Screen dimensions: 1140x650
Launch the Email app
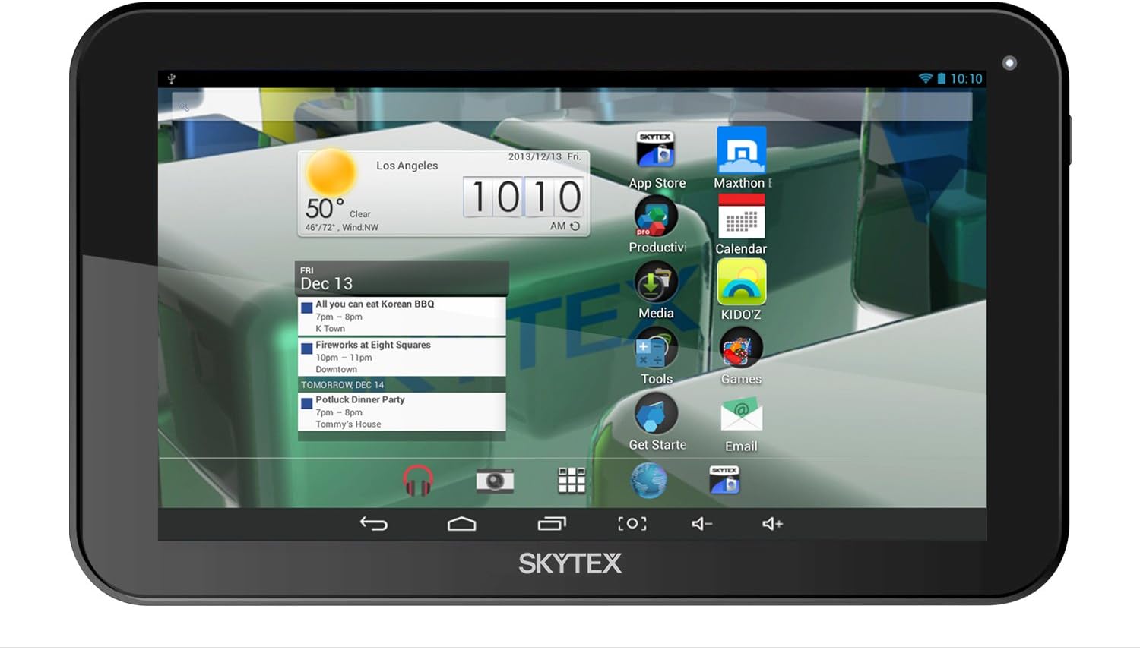(741, 415)
